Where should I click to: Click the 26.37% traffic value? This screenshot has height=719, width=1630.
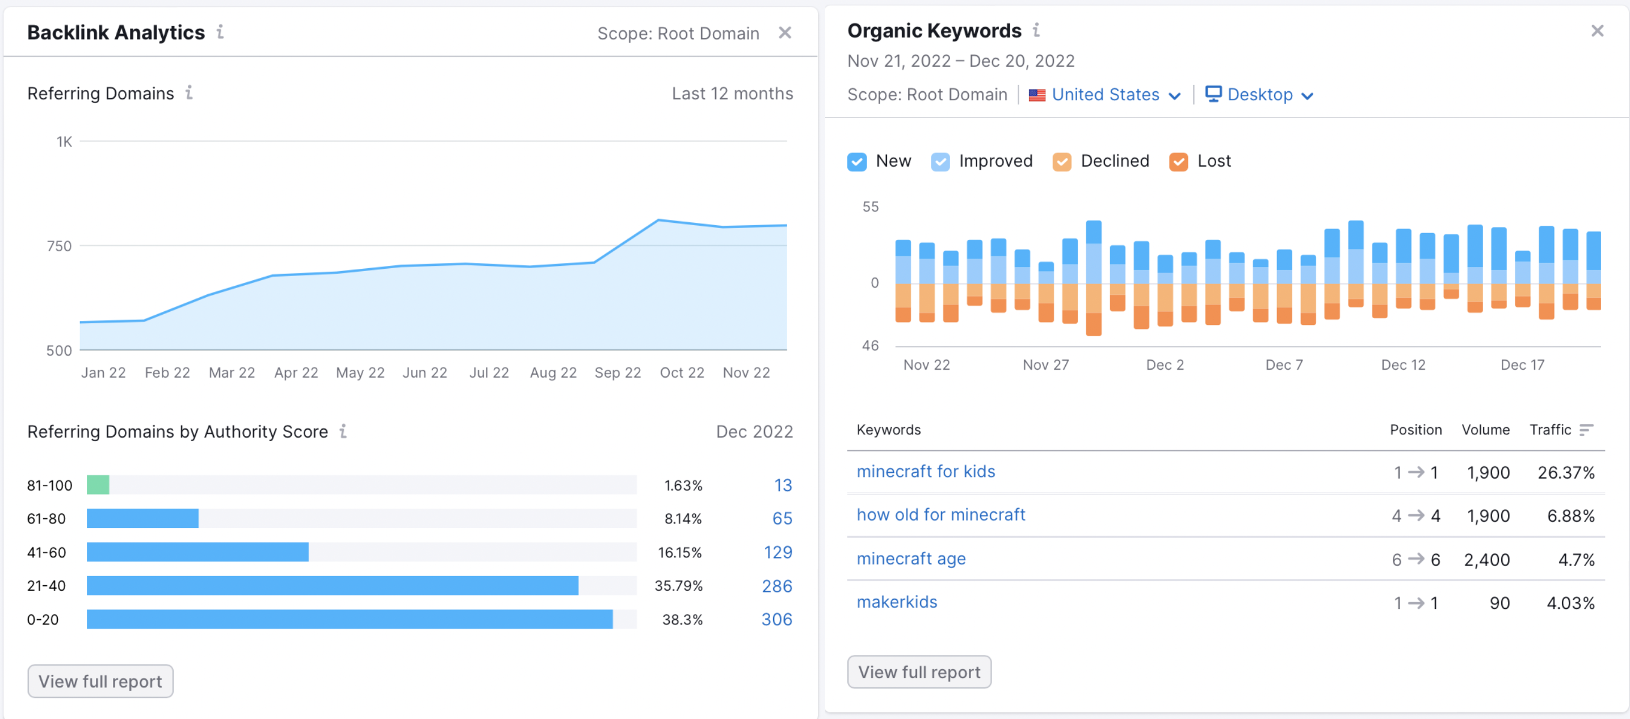(1565, 473)
